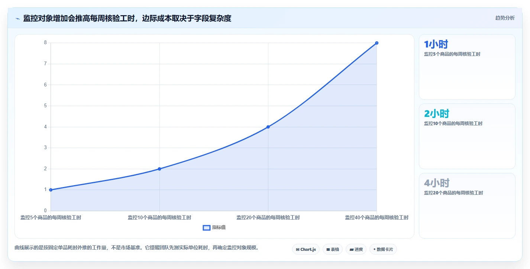Open the 2小时 data card
Image resolution: width=530 pixels, height=269 pixels.
[467, 137]
